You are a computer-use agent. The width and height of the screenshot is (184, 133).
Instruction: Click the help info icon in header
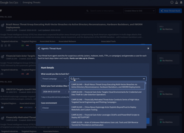pos(172,2)
